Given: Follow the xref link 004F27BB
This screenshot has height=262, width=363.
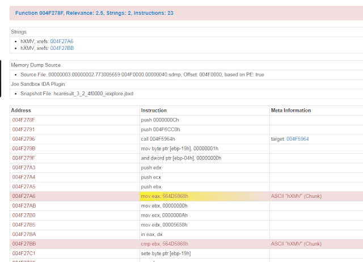Looking at the screenshot, I should (62, 48).
